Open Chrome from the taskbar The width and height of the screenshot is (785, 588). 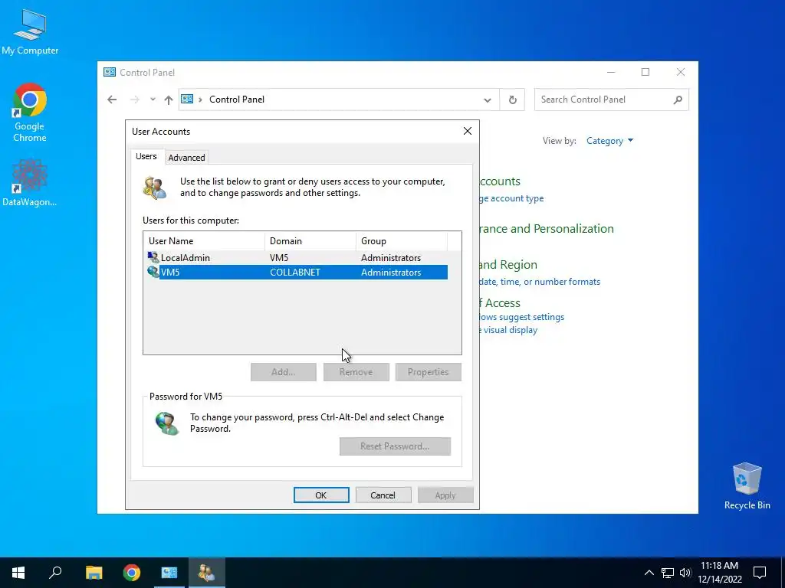click(x=132, y=573)
